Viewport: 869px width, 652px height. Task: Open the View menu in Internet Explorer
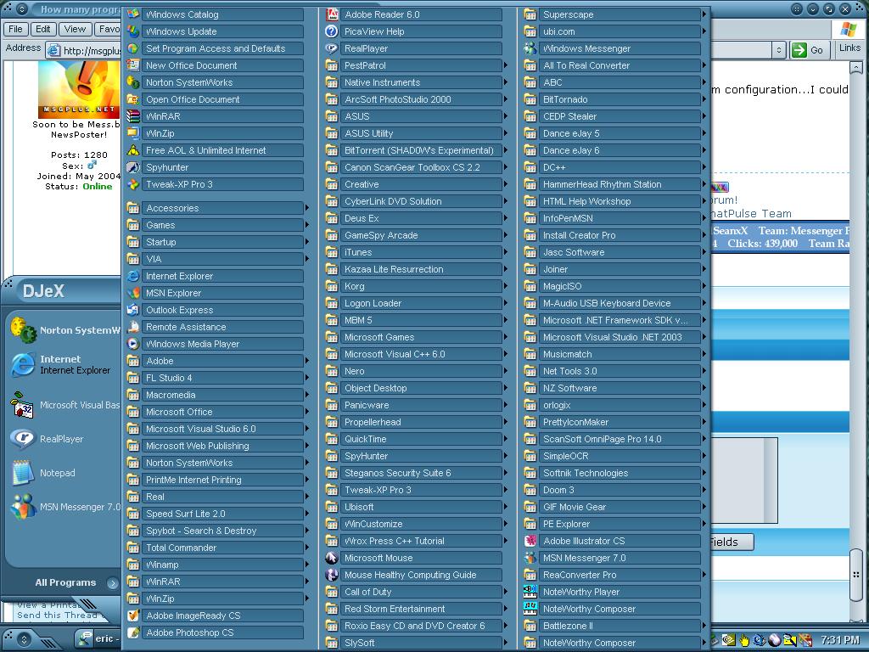click(x=75, y=29)
